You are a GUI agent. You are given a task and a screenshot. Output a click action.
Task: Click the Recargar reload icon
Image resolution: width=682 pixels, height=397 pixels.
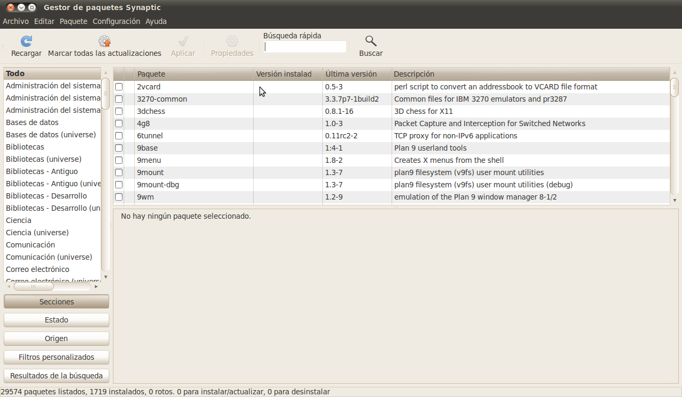coord(26,41)
